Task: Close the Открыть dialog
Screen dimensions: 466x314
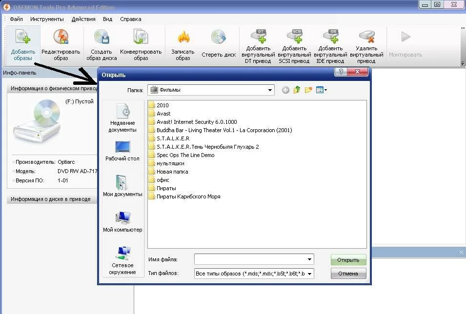Action: pyautogui.click(x=358, y=72)
